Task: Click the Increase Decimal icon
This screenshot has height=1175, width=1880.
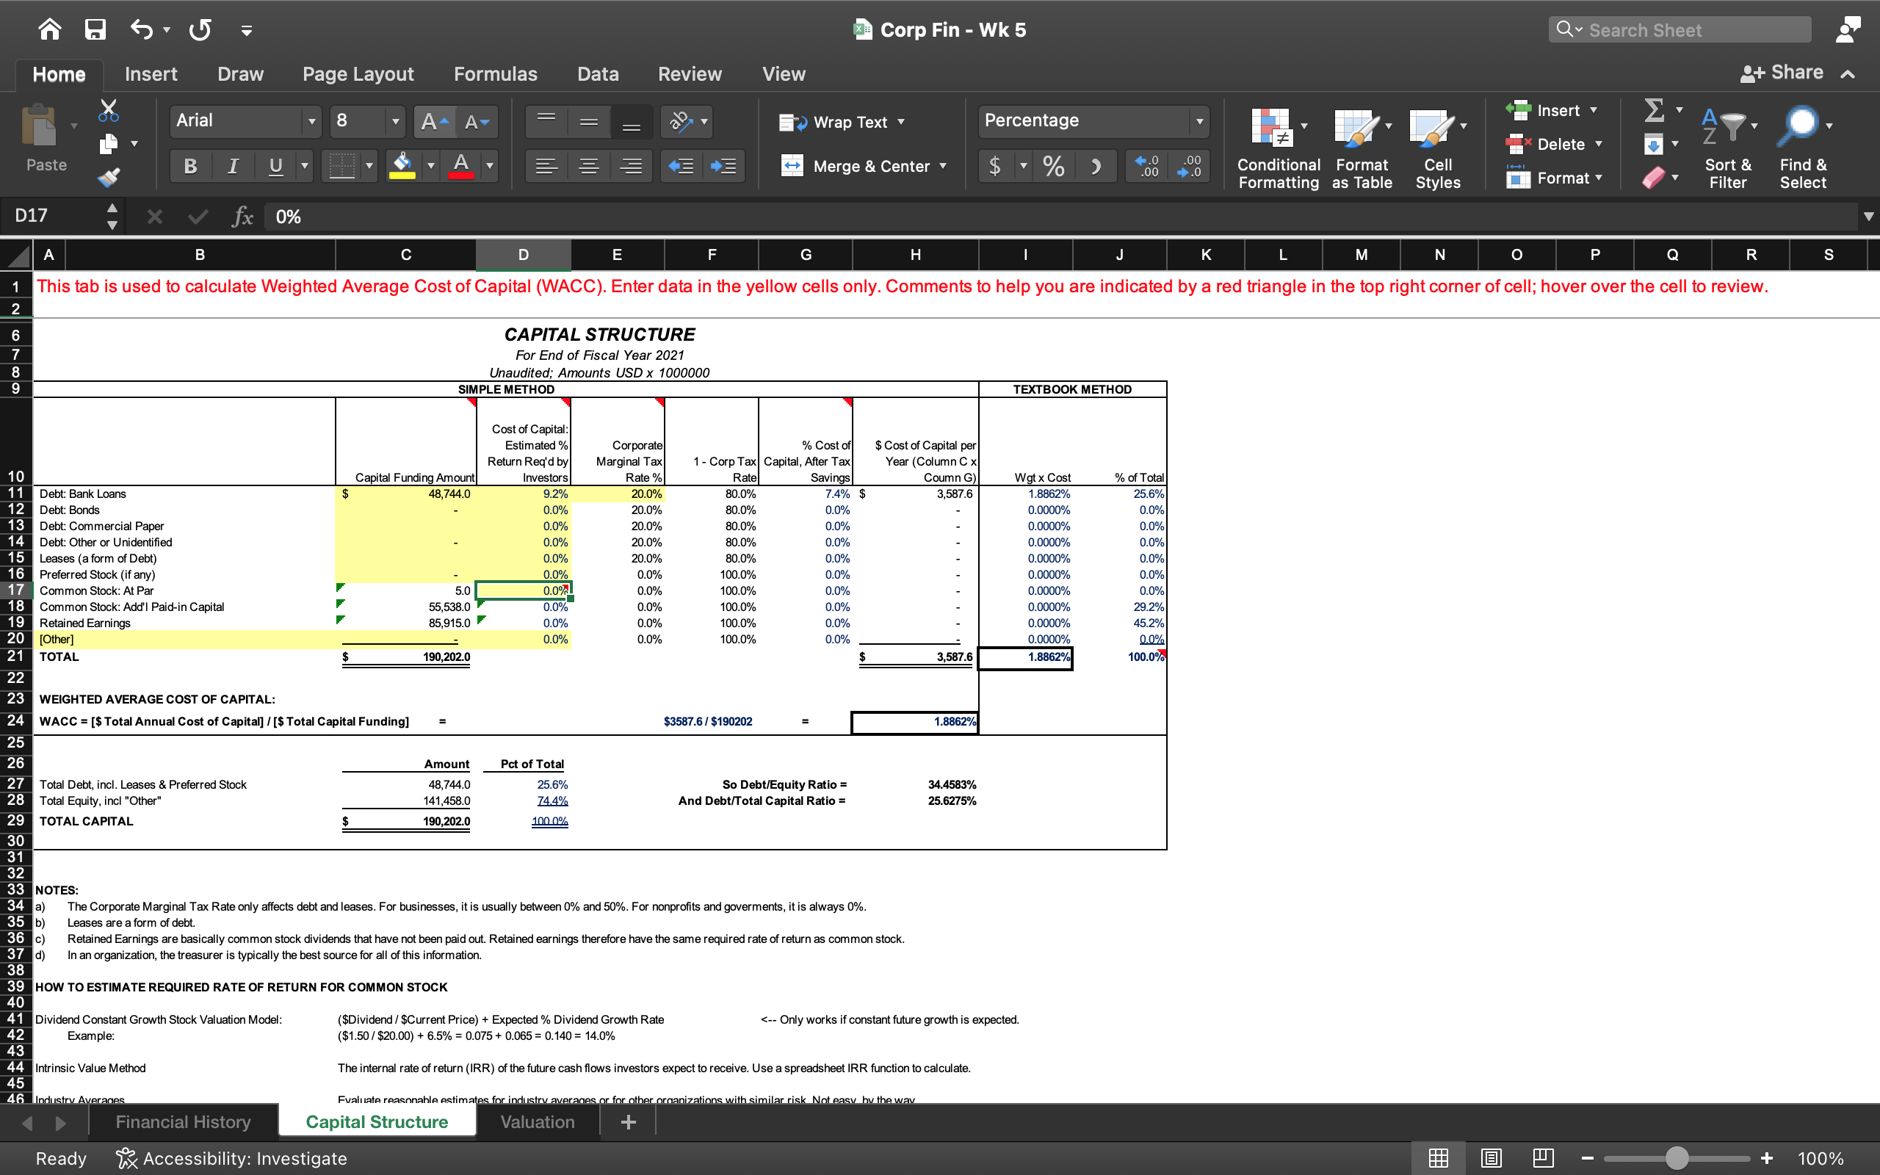Action: point(1146,164)
